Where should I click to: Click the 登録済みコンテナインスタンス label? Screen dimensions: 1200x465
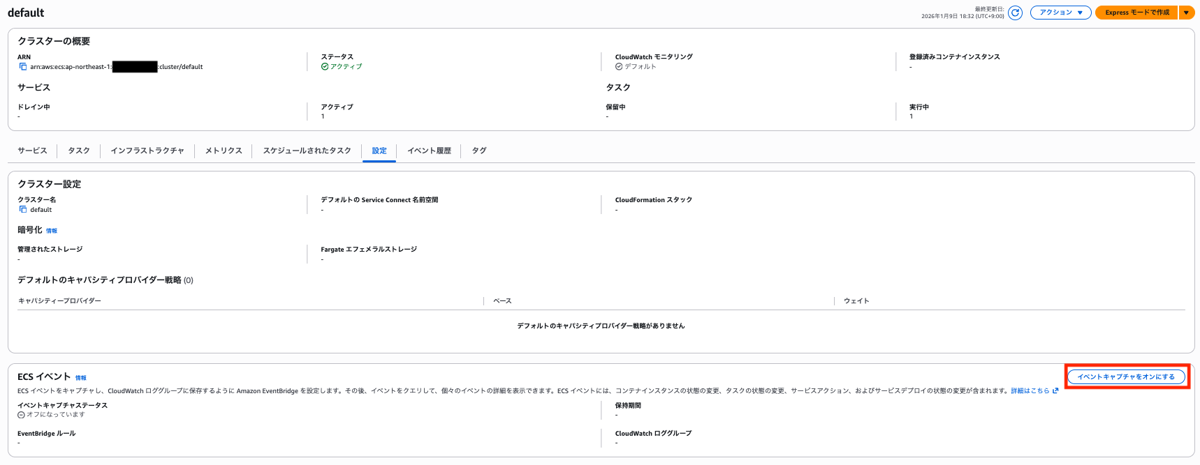click(954, 56)
